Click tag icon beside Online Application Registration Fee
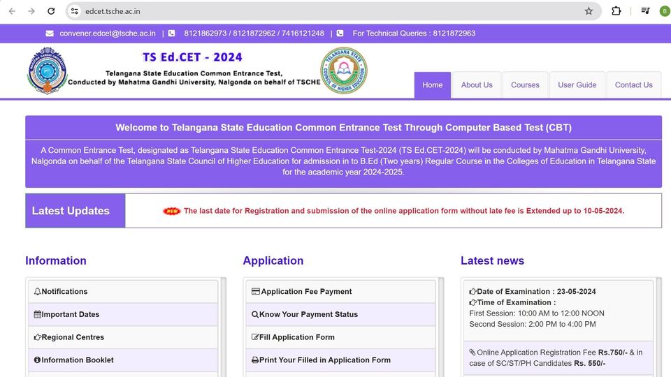671x377 pixels. pyautogui.click(x=472, y=352)
